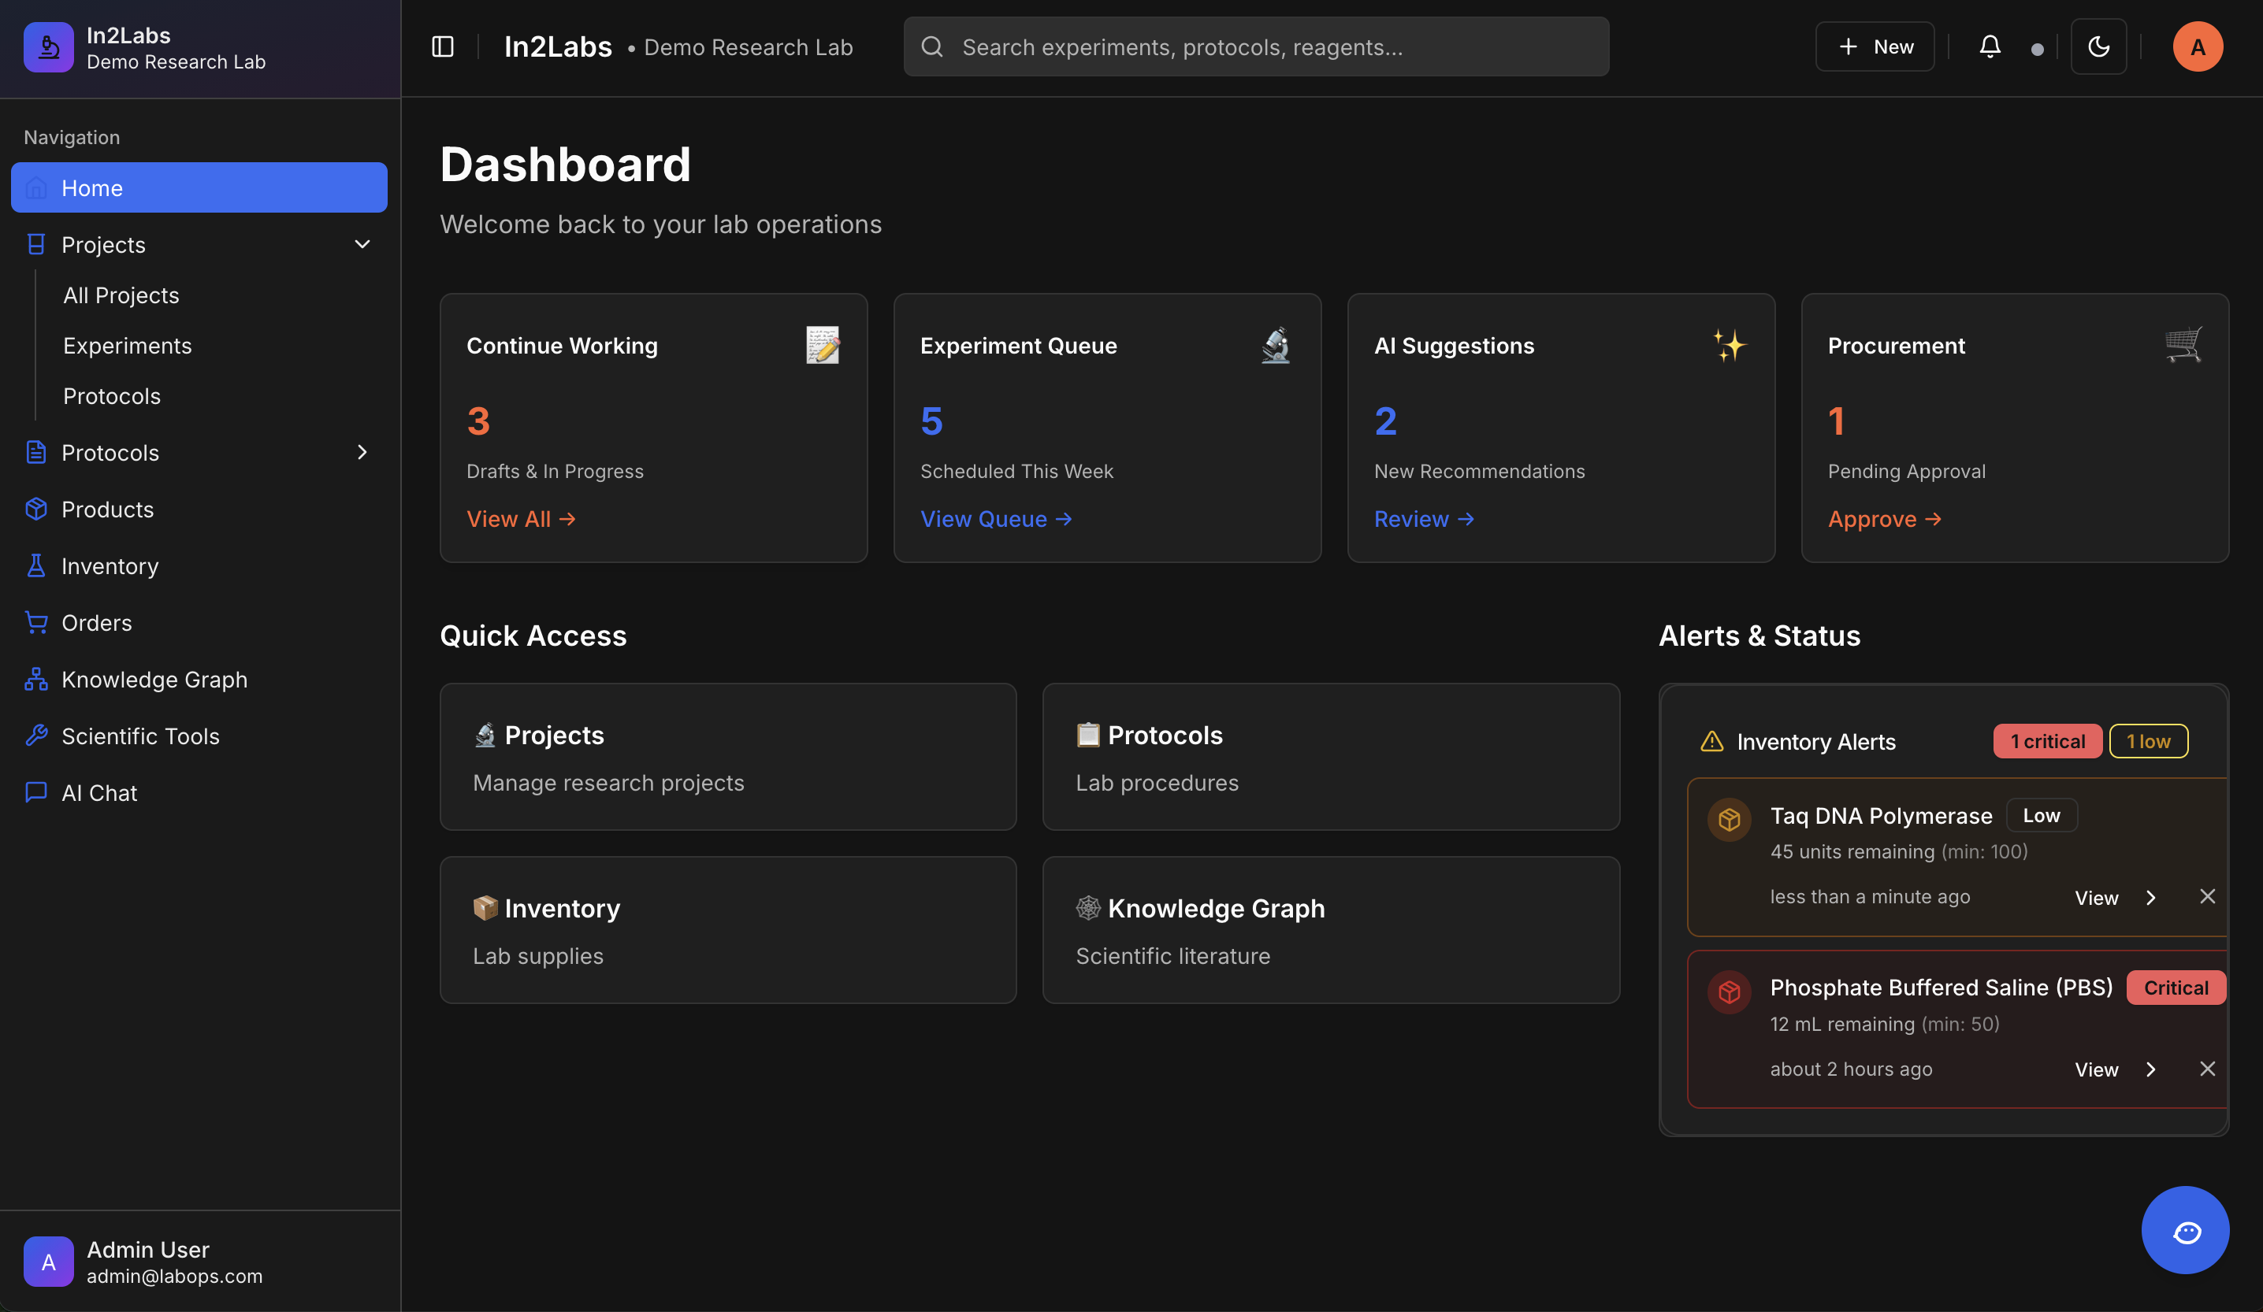Viewport: 2263px width, 1312px height.
Task: Click the shopping cart icon on Procurement card
Action: [x=2187, y=345]
